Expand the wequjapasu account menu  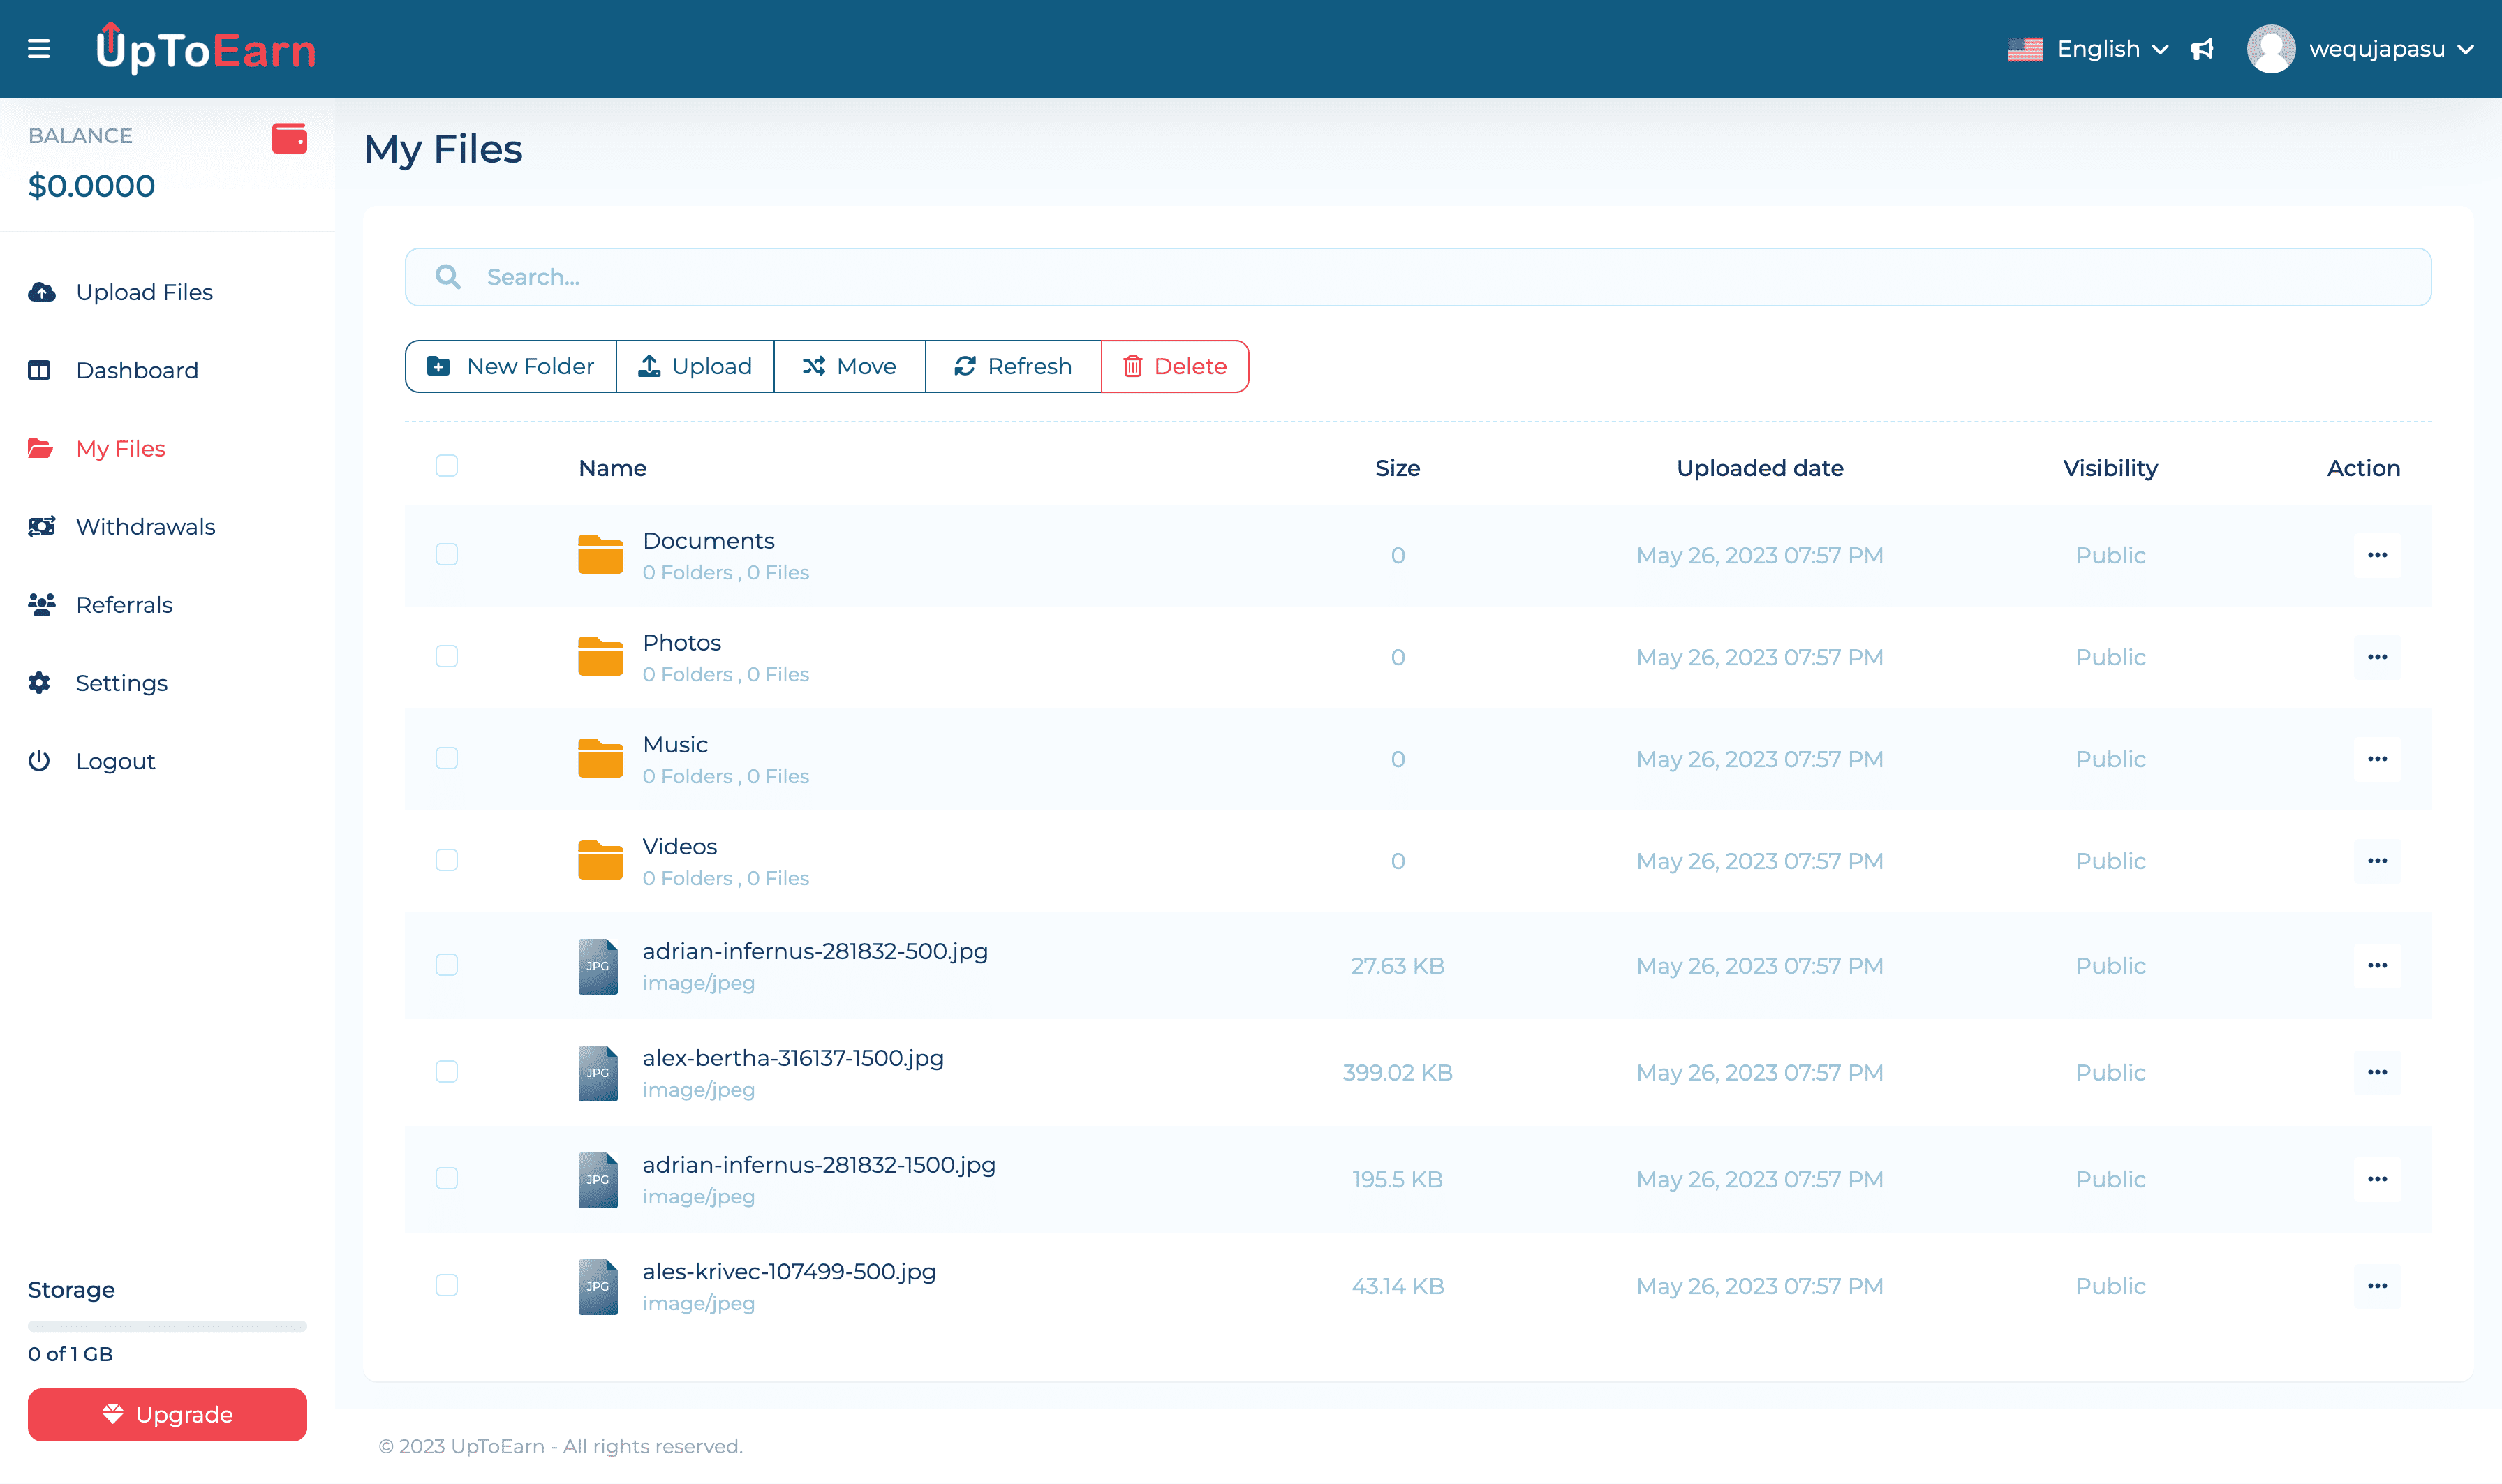[x=2391, y=49]
